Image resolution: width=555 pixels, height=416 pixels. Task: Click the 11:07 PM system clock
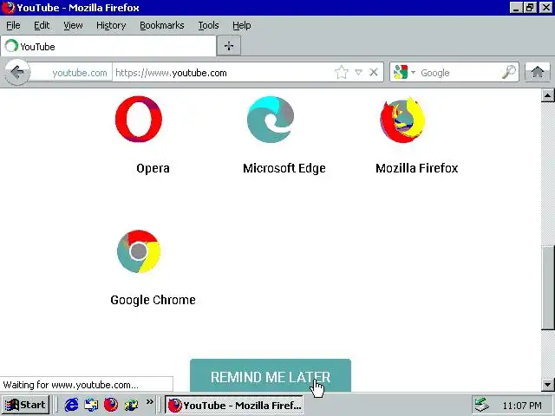click(522, 406)
